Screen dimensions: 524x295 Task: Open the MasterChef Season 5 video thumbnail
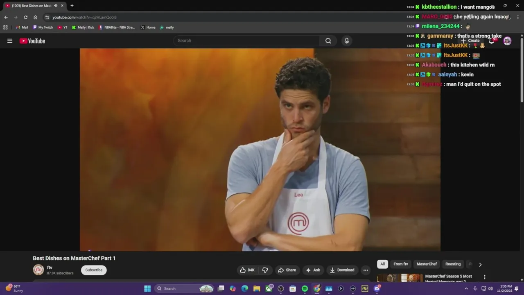click(x=400, y=278)
